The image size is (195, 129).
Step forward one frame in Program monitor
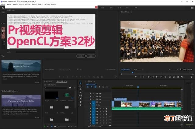[161, 77]
